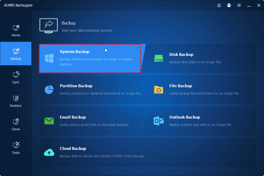Open the main menu list icon
The width and height of the screenshot is (264, 176).
click(x=239, y=5)
